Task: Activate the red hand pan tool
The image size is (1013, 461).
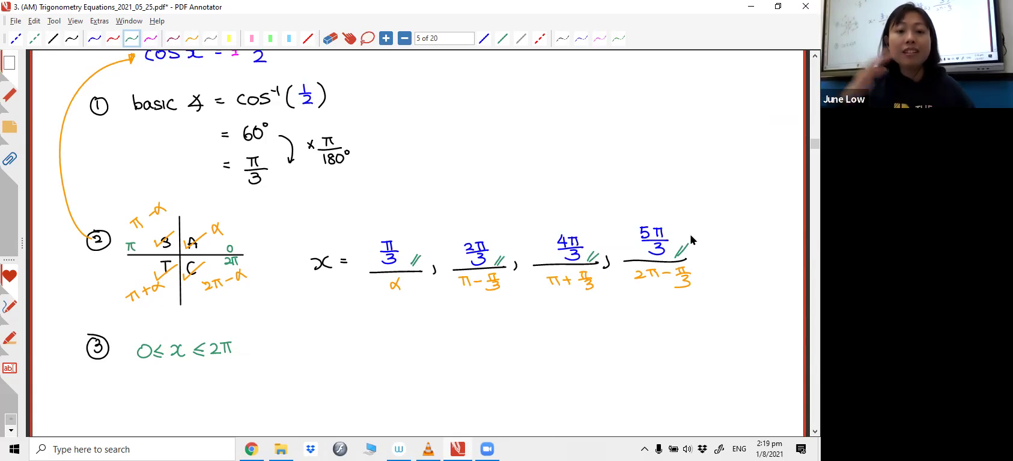Action: [x=349, y=38]
